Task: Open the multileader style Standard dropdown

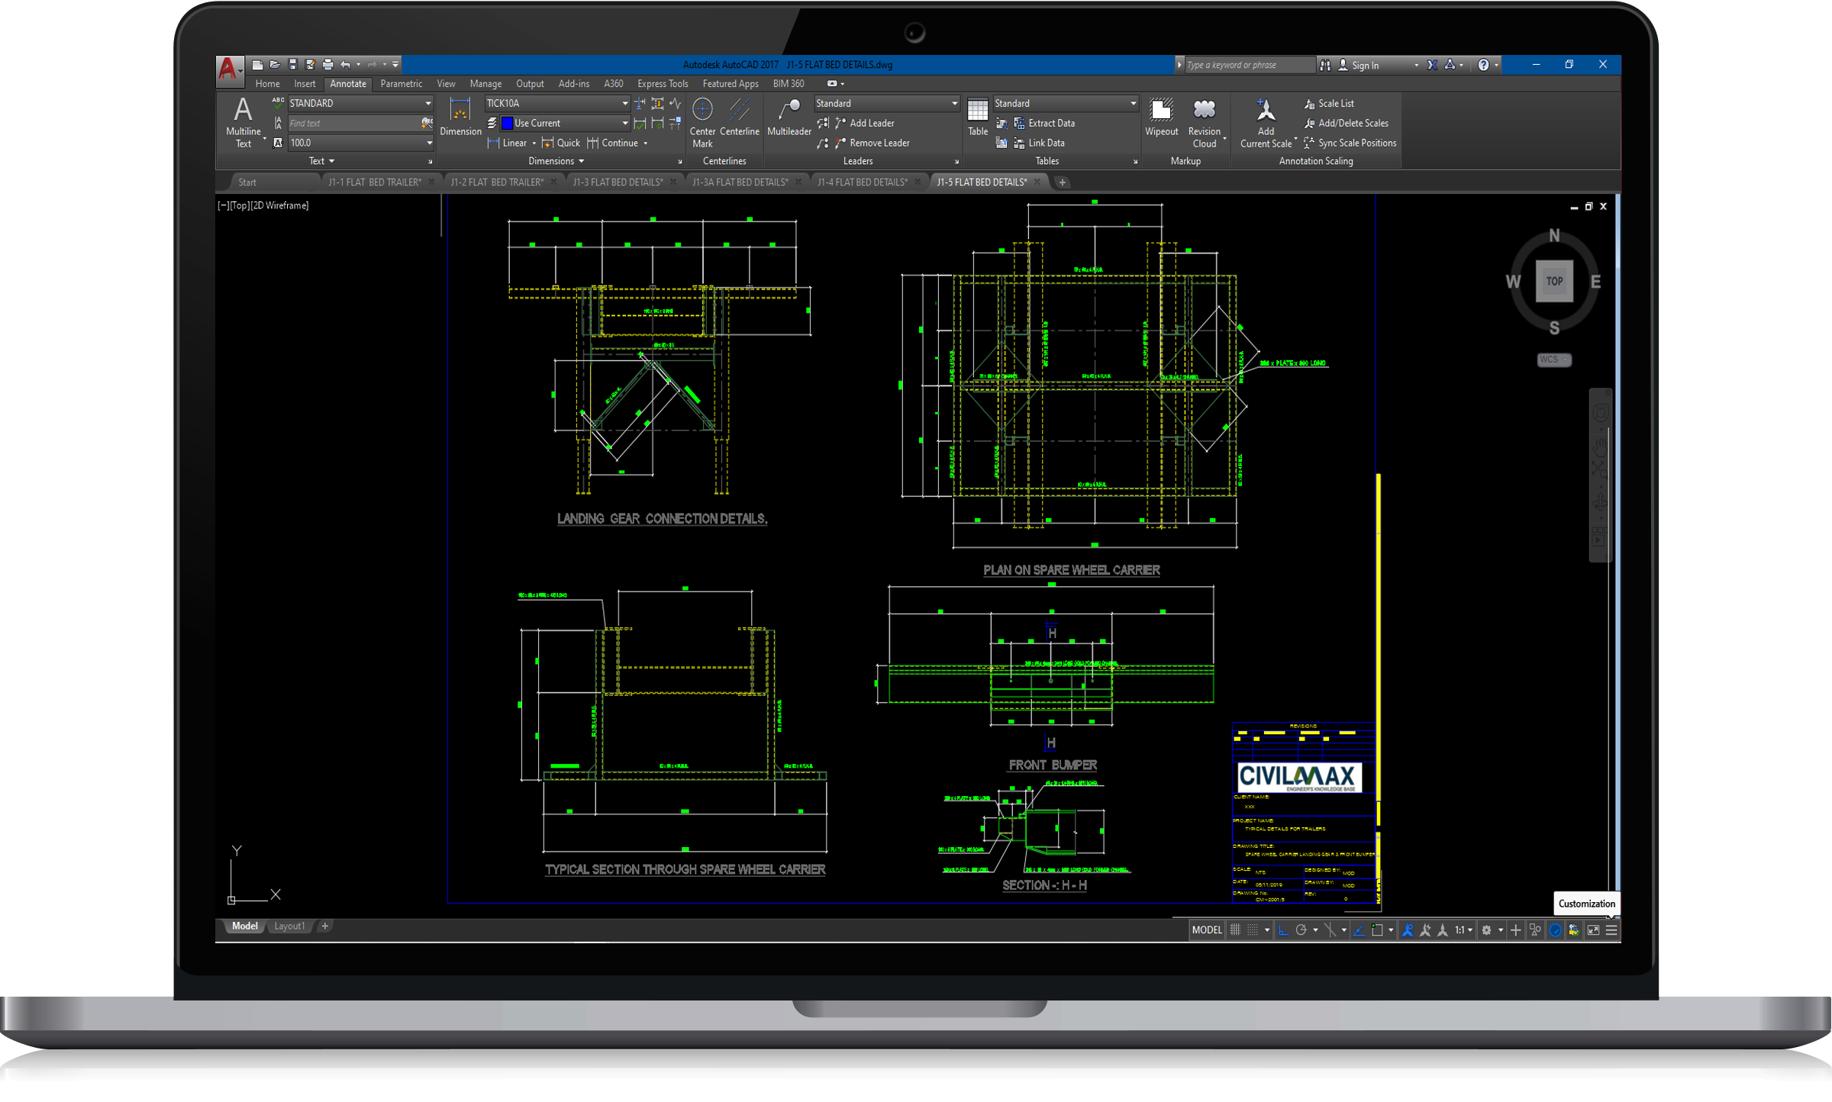Action: pos(885,103)
